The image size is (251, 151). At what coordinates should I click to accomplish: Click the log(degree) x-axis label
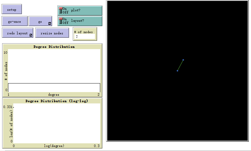[54, 146]
